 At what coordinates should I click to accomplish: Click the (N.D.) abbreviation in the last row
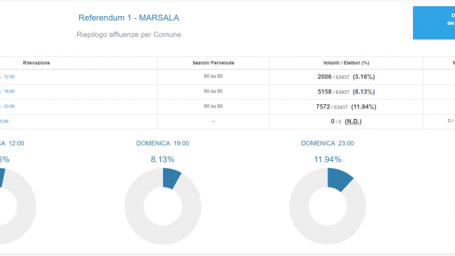click(353, 122)
